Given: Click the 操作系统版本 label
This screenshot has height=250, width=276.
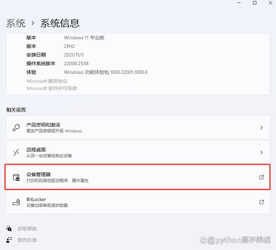Looking at the screenshot, I should pyautogui.click(x=41, y=63).
